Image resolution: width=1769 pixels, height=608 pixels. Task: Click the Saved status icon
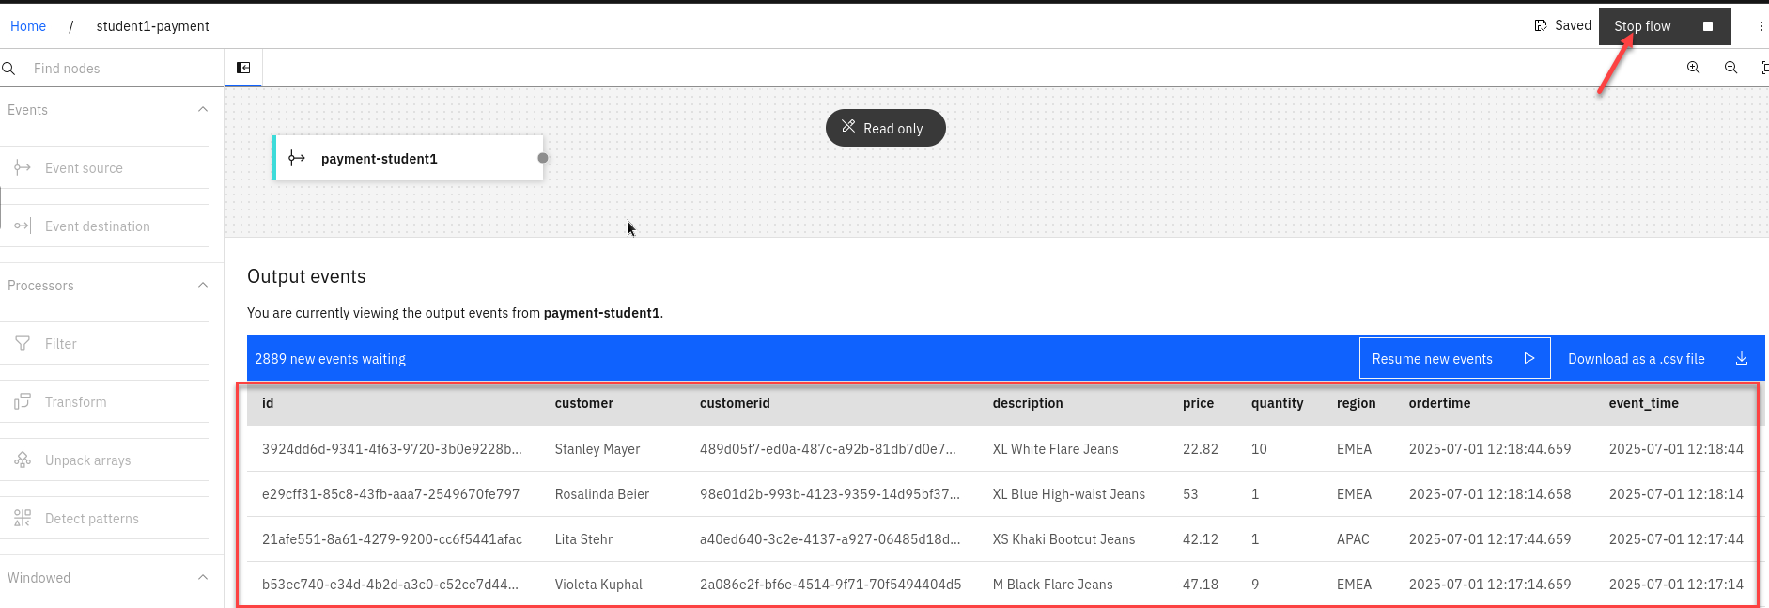click(1541, 25)
